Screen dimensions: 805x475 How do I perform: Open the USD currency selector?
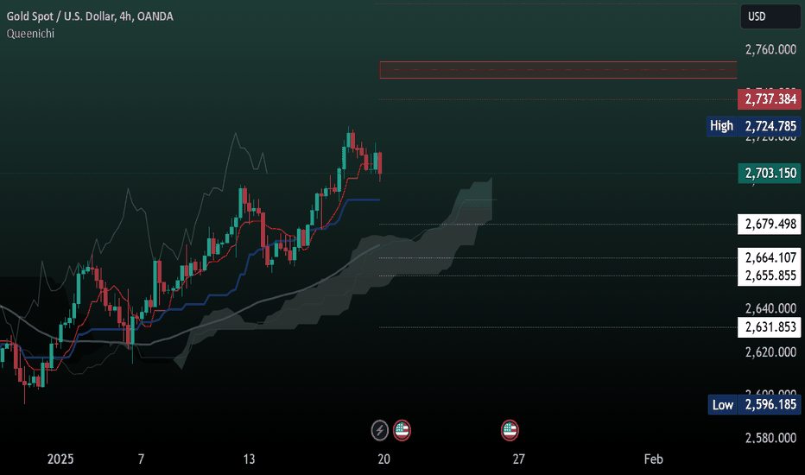pyautogui.click(x=770, y=16)
